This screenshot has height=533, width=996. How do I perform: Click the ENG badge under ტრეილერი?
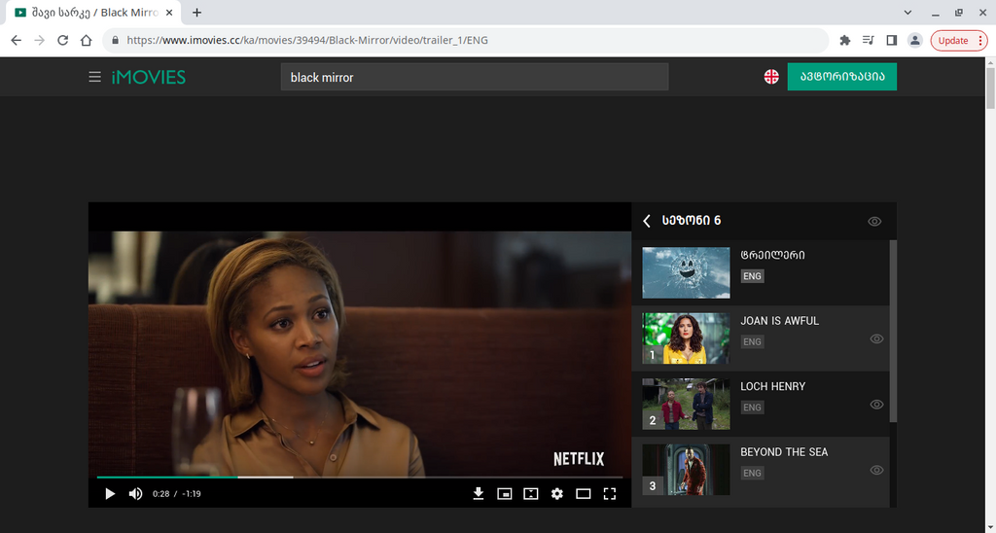coord(752,276)
